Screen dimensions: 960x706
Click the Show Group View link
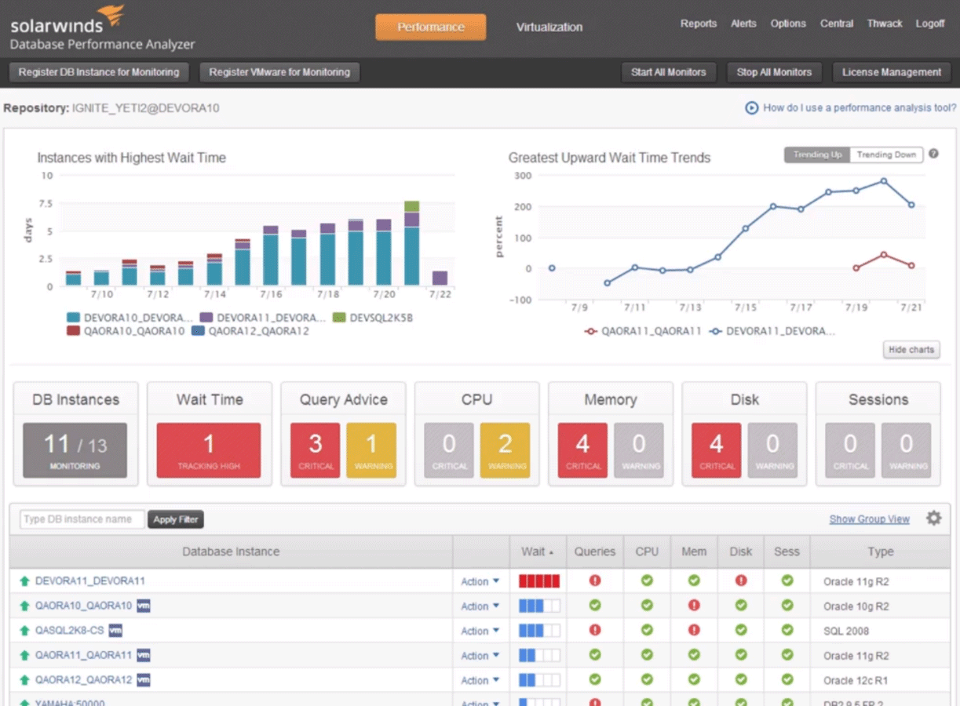870,519
